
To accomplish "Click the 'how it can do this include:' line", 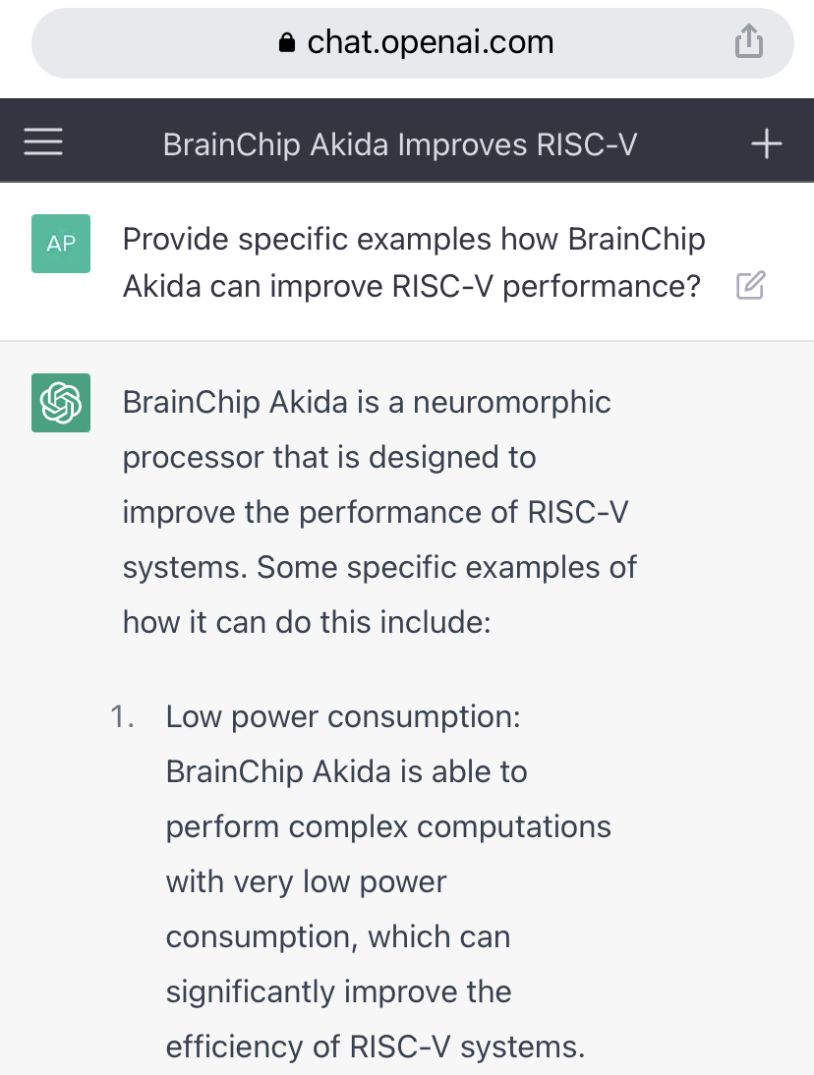I will pos(306,622).
